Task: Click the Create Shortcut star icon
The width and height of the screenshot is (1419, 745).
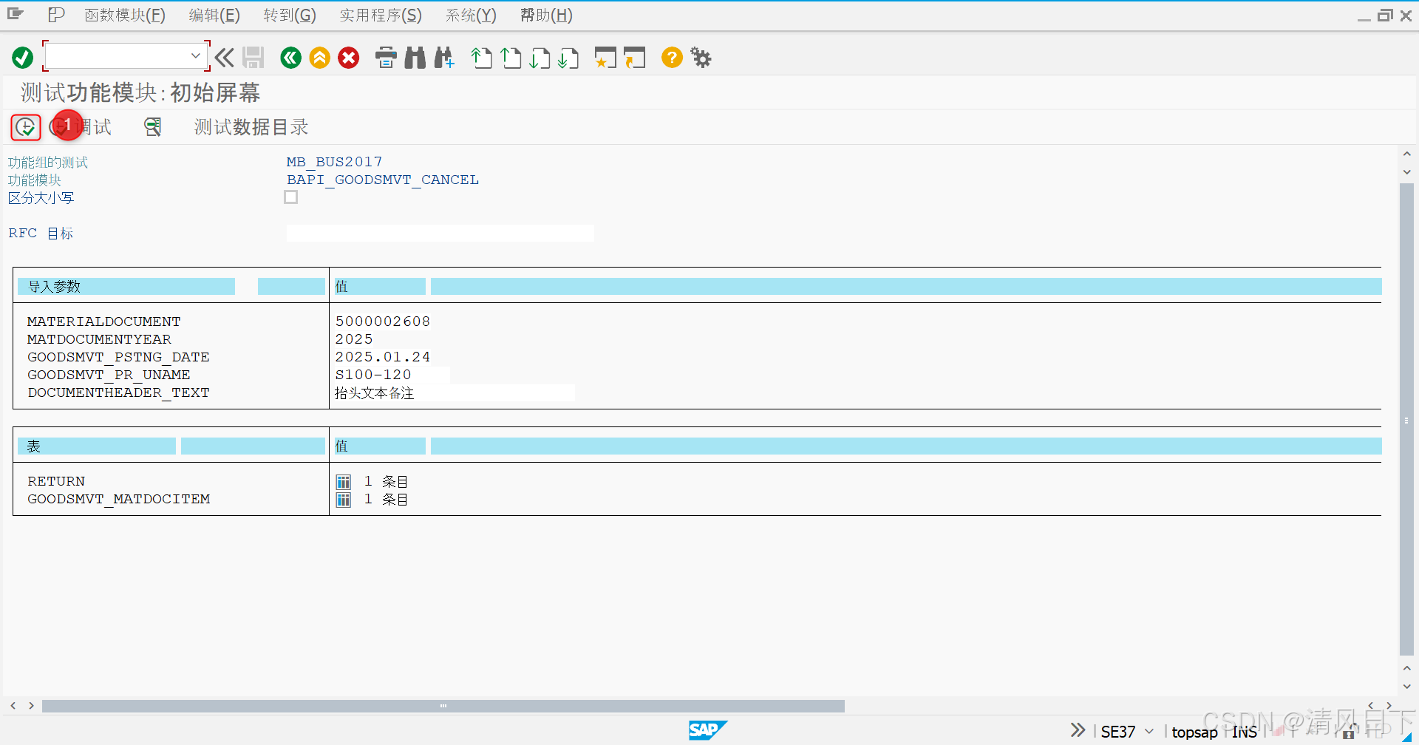Action: pos(605,58)
